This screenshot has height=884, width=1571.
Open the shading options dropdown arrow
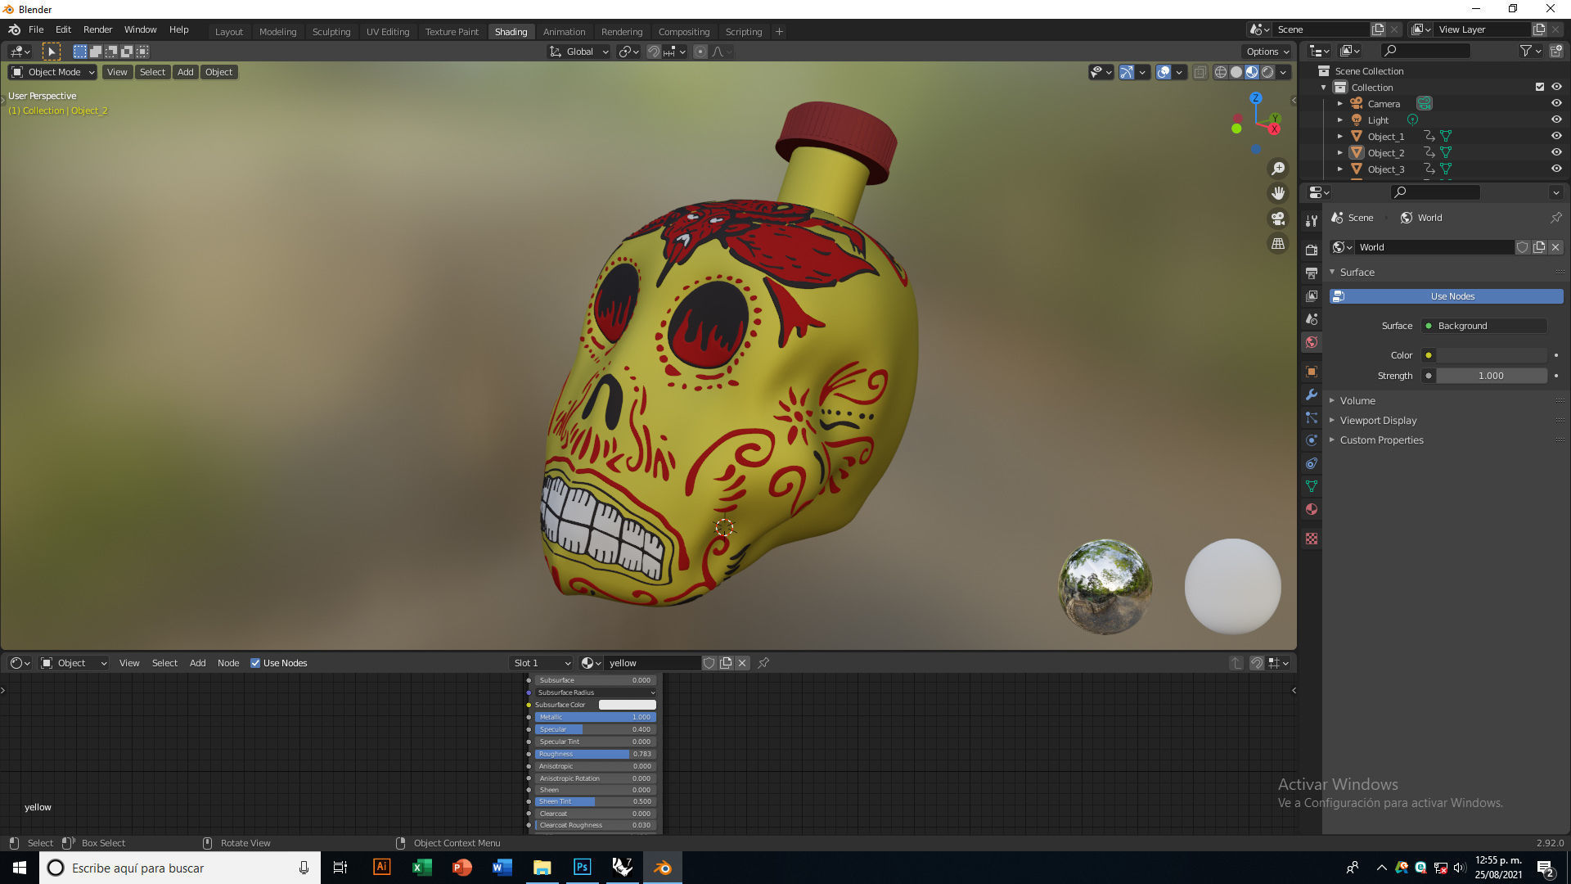click(1284, 72)
